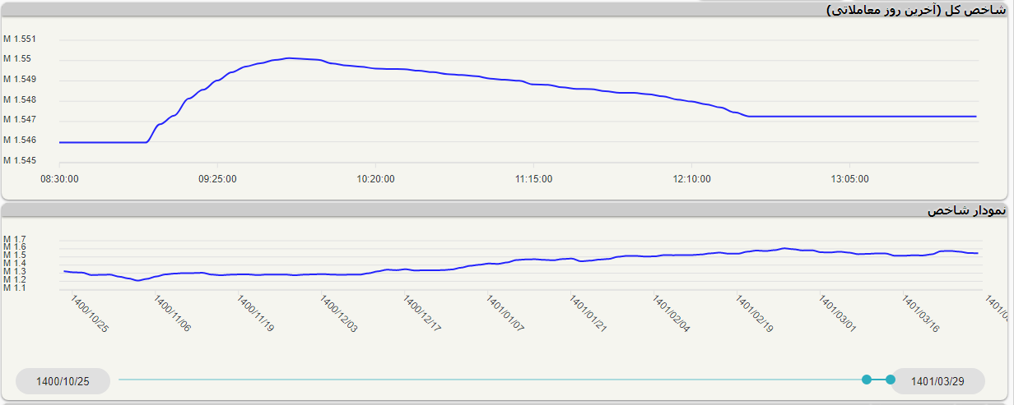Click the middle of the date range slider track

coord(492,380)
